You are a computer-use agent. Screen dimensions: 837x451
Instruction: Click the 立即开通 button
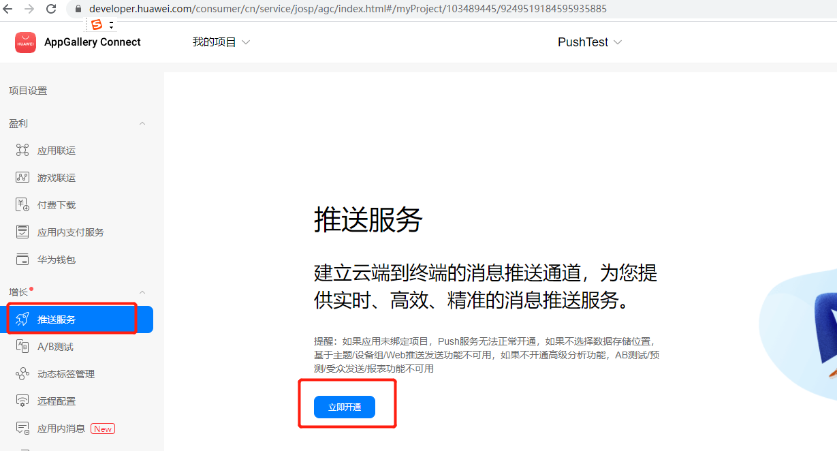pyautogui.click(x=344, y=407)
